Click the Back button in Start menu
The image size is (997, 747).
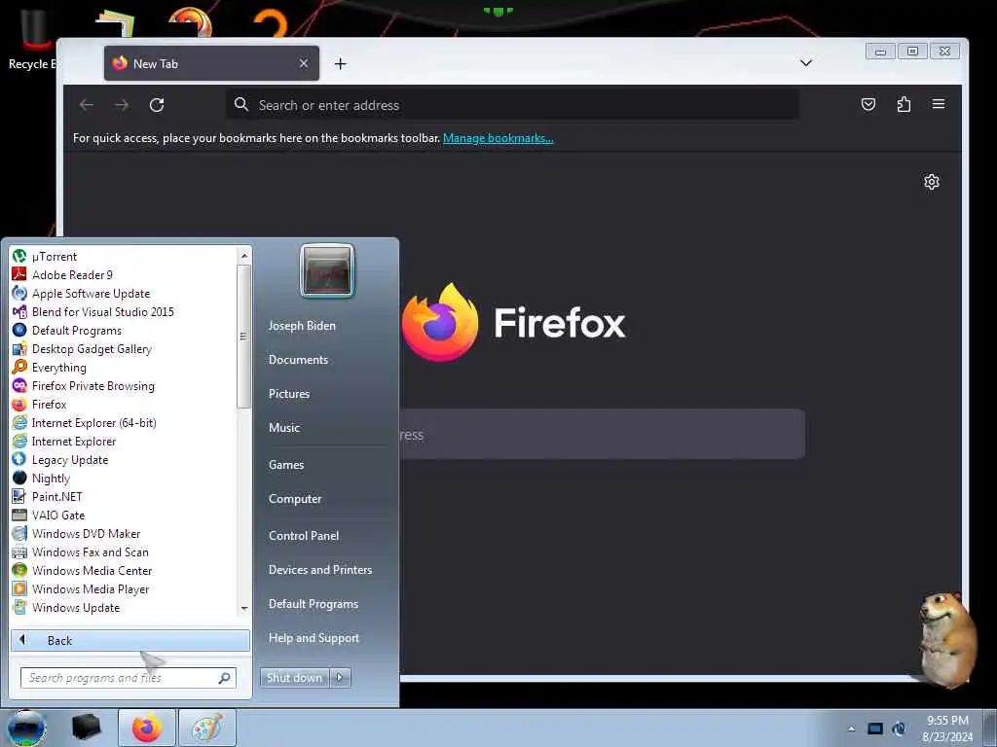[x=130, y=640]
